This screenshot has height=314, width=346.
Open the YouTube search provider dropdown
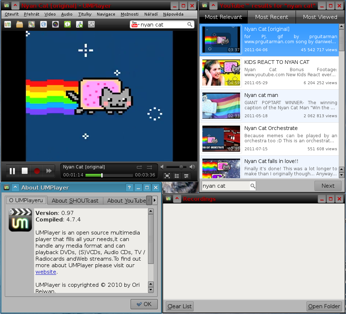coord(135,25)
